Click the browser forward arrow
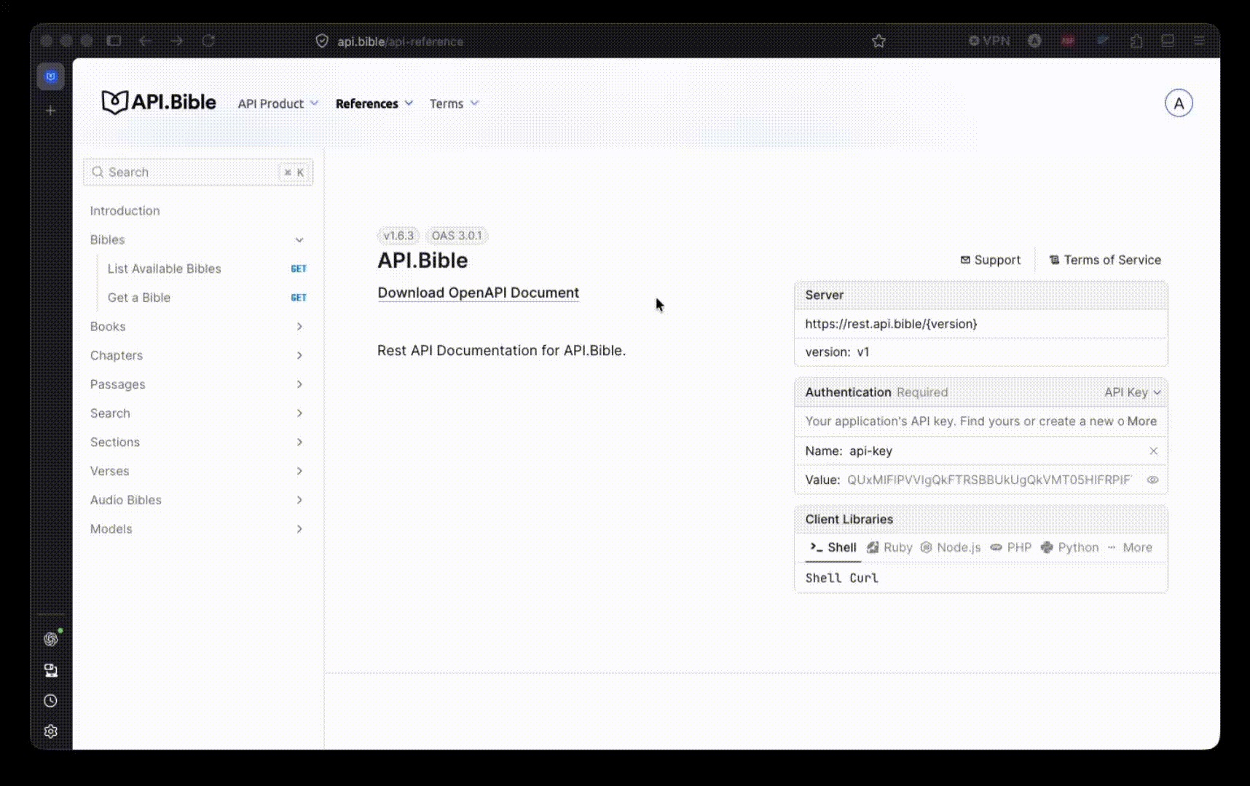The width and height of the screenshot is (1250, 786). pos(177,41)
